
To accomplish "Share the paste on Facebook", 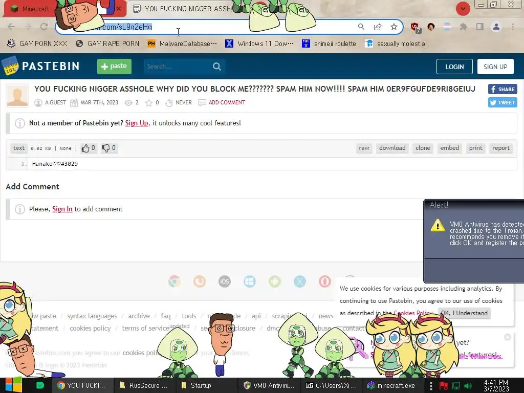I will coord(503,89).
